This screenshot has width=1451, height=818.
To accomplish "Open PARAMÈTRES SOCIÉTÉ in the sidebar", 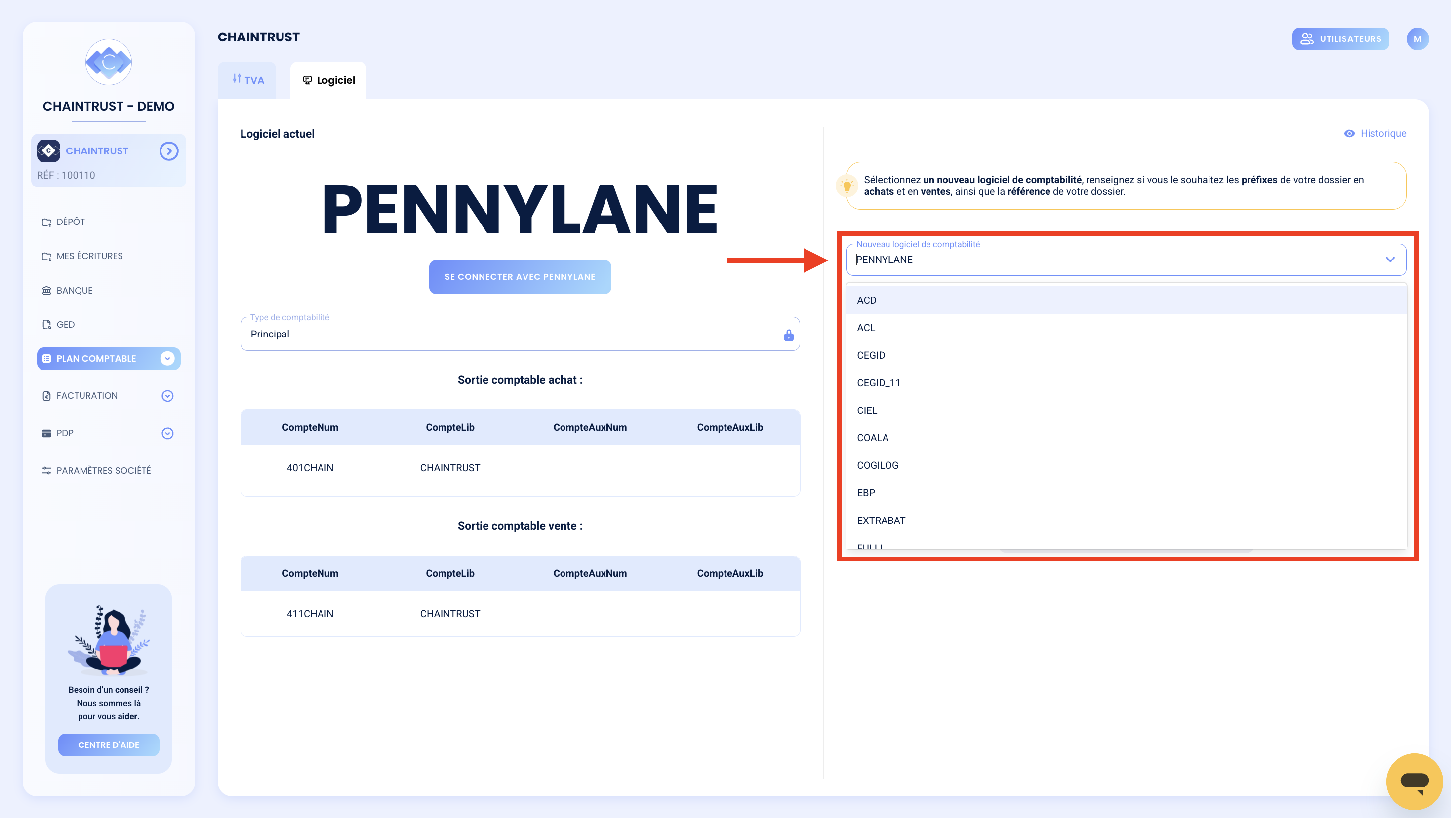I will 109,470.
